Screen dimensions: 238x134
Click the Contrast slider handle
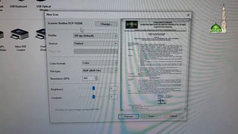94,97
